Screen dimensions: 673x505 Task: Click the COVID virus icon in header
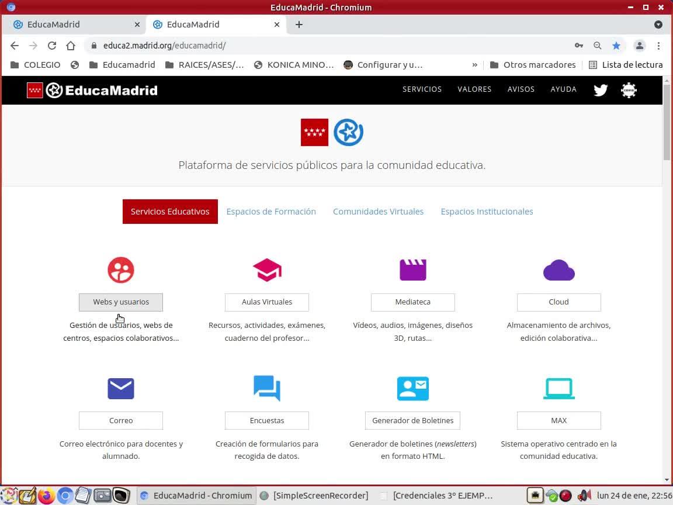629,90
